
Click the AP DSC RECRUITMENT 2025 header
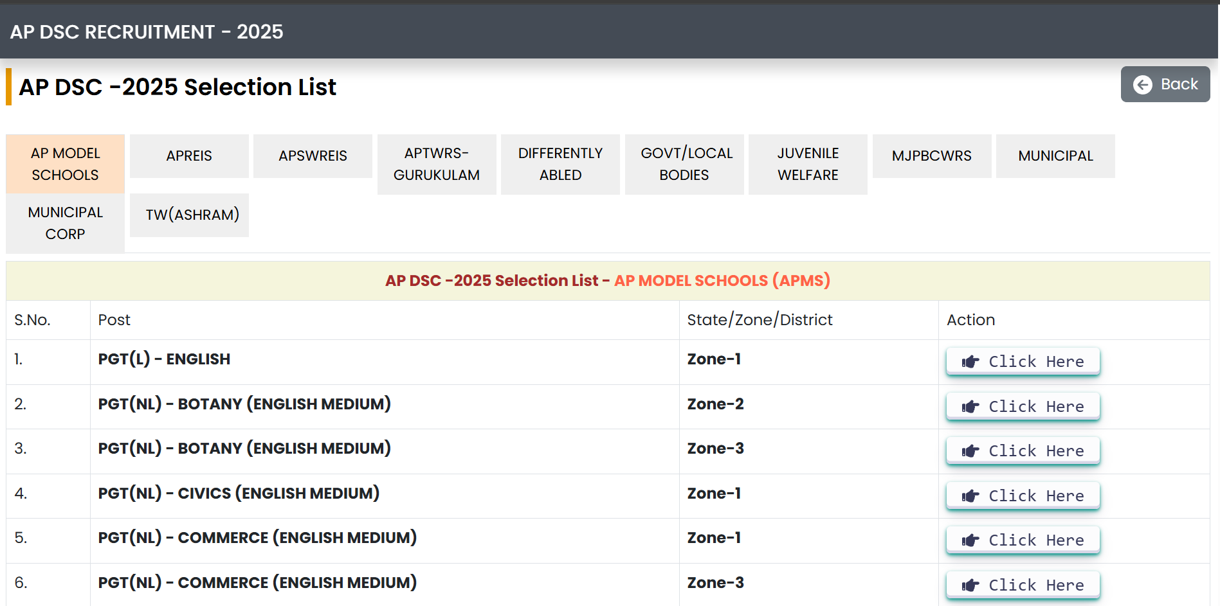[x=147, y=31]
